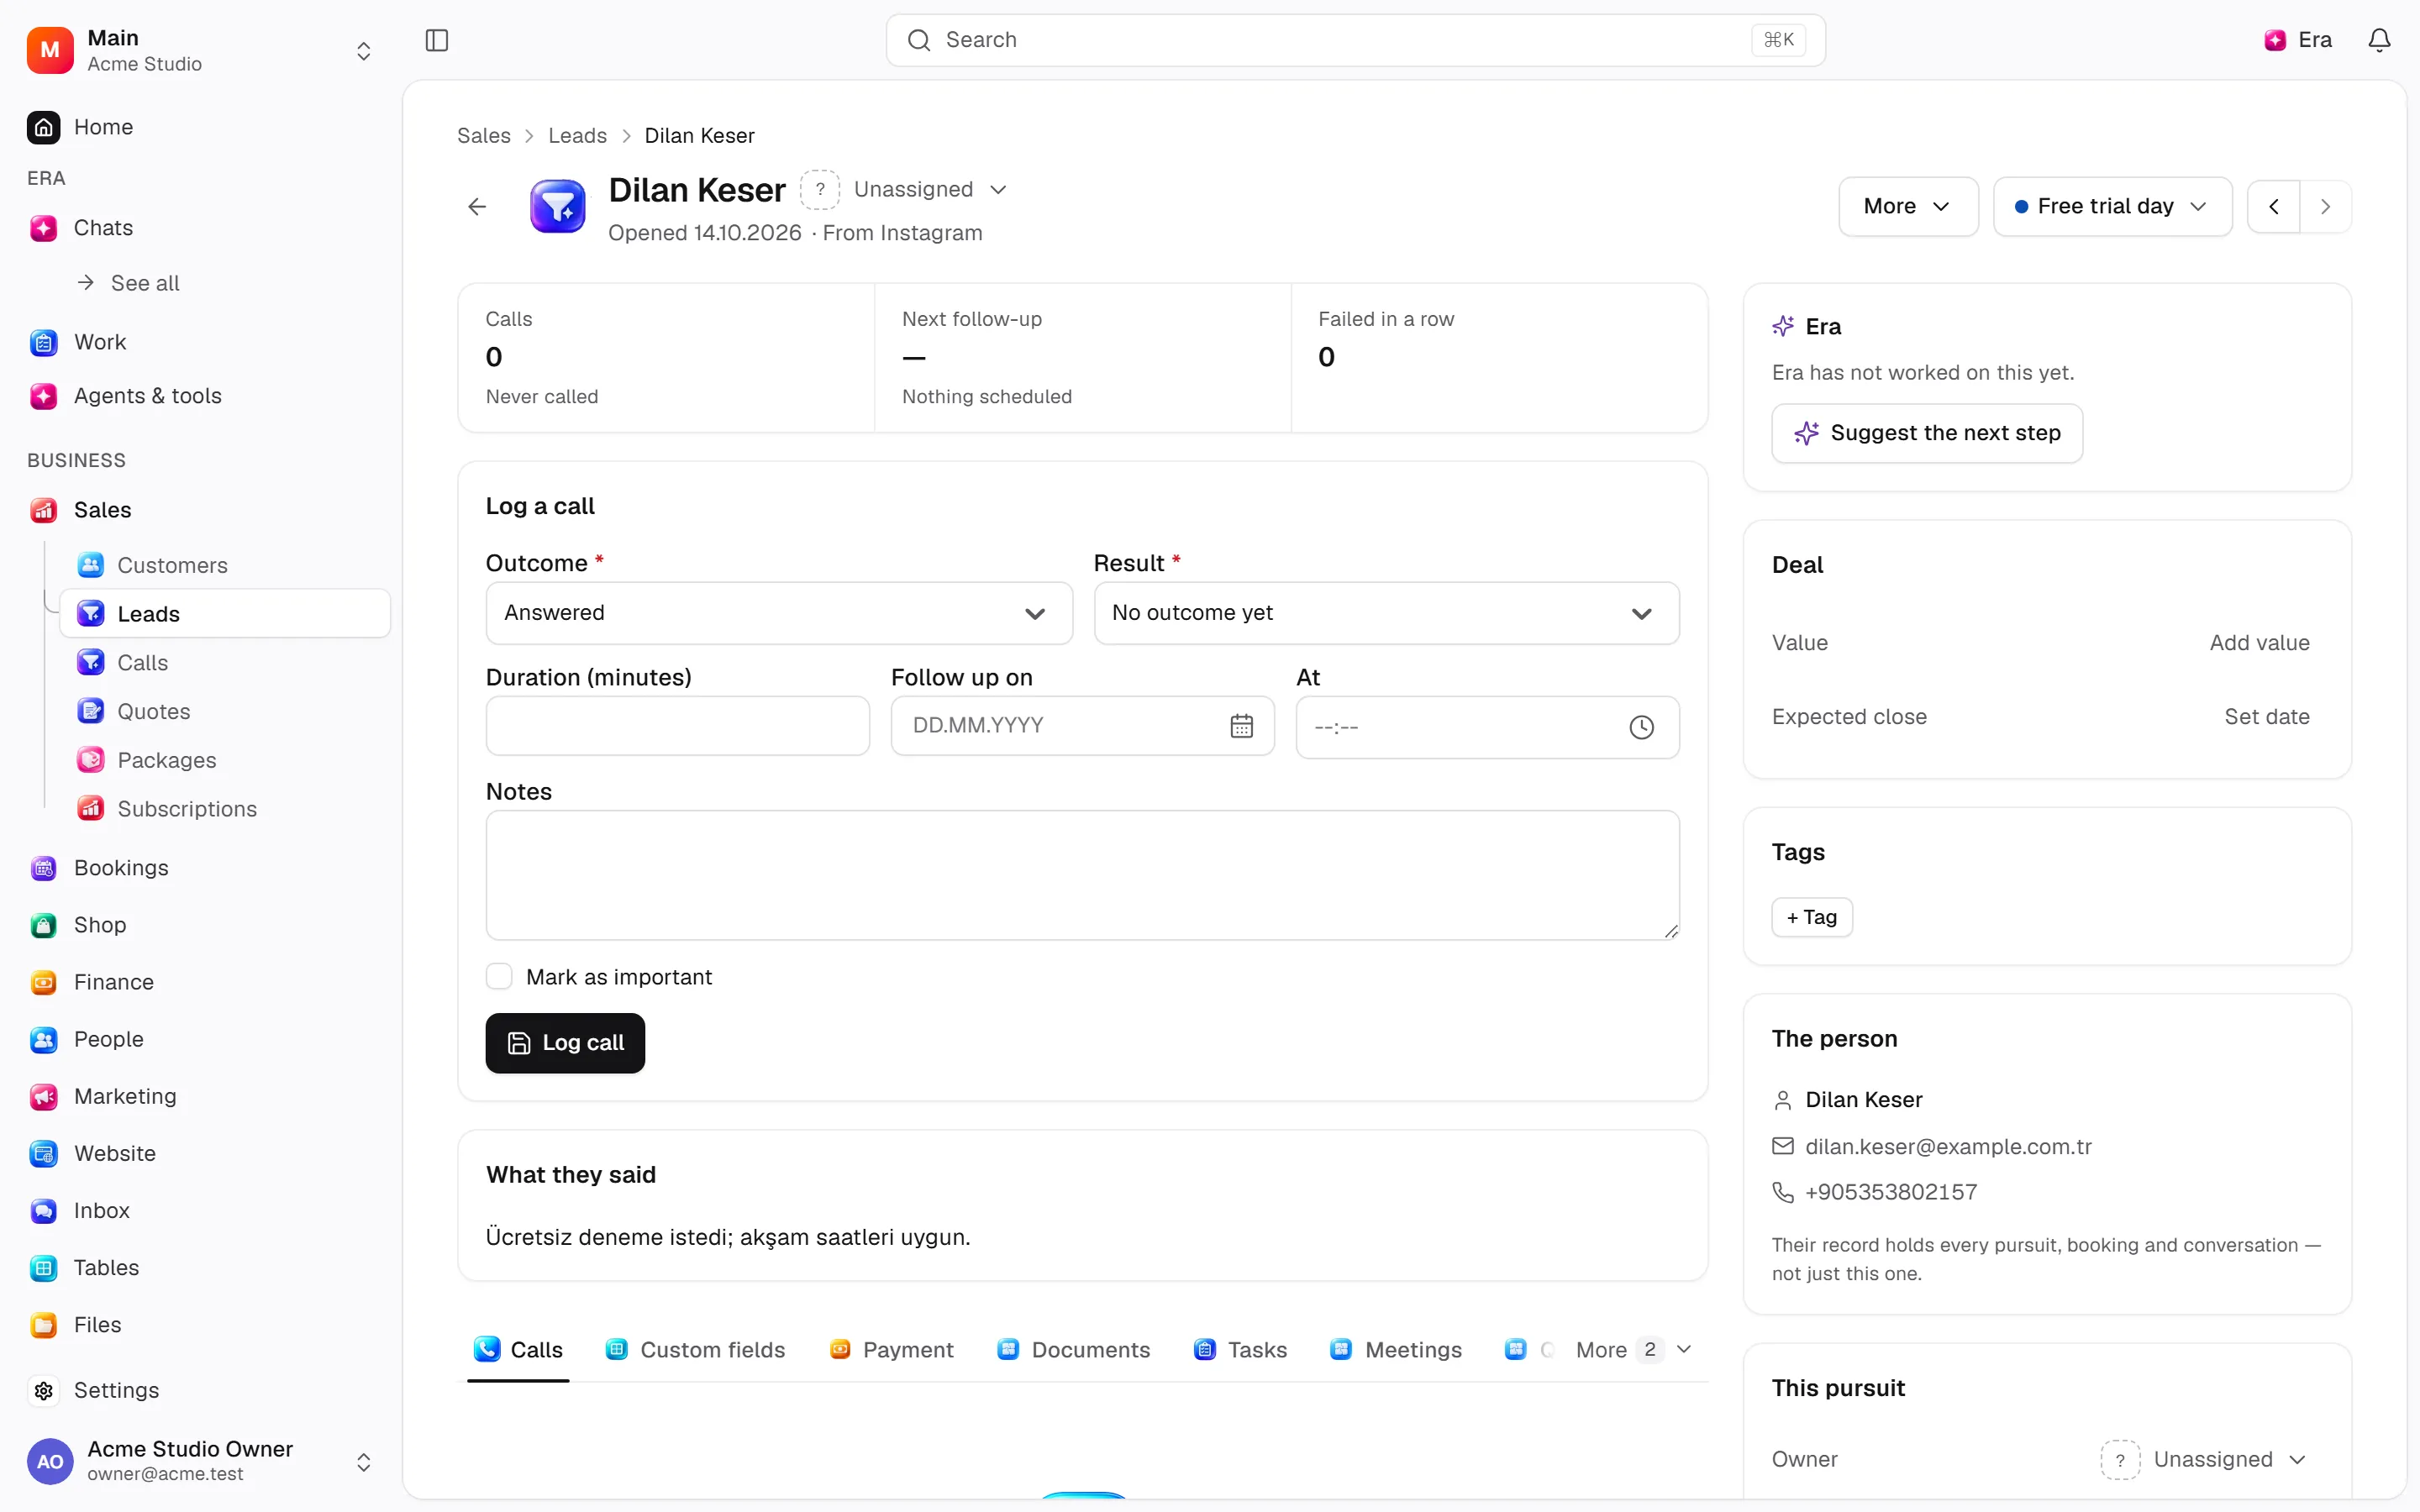Open the Result dropdown showing No outcome yet
Image resolution: width=2420 pixels, height=1512 pixels.
(x=1386, y=613)
